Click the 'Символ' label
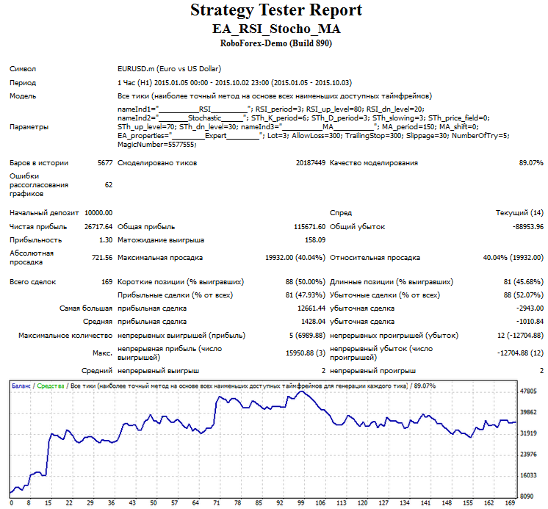The width and height of the screenshot is (548, 509). [23, 69]
